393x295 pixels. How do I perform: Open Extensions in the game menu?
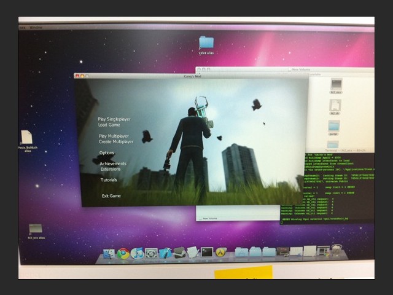(111, 170)
